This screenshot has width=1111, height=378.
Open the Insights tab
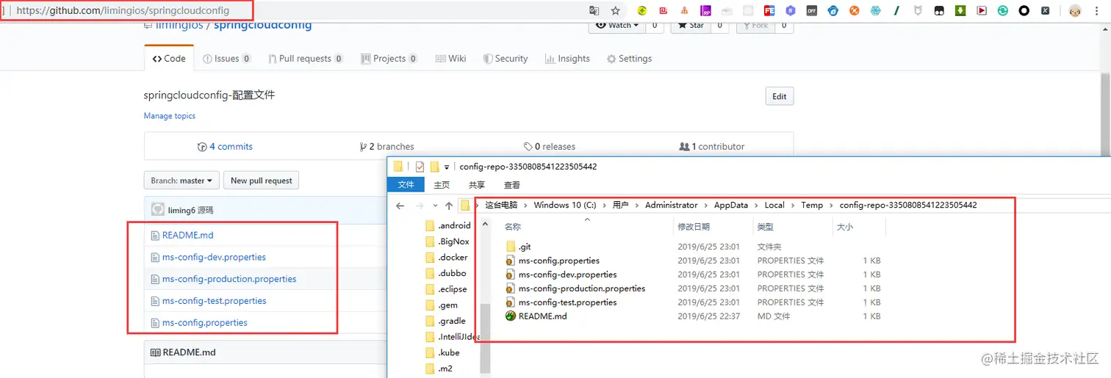(567, 59)
